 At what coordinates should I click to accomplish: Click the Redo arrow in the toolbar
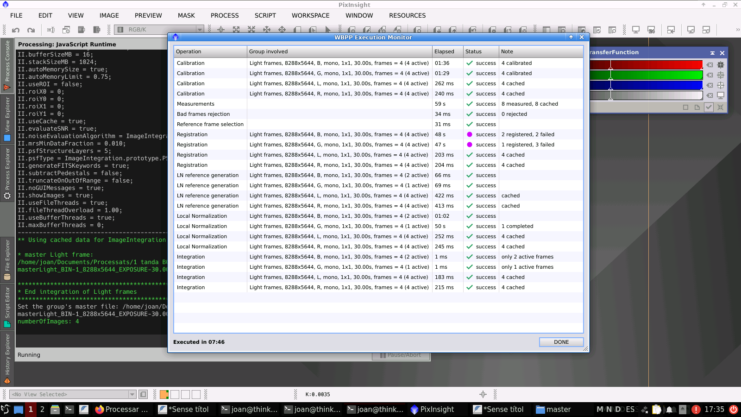tap(31, 30)
